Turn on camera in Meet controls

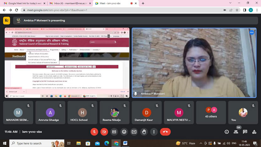pos(104,132)
